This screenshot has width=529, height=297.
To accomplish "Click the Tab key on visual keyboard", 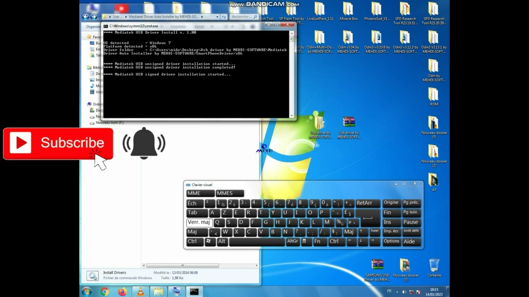I will click(197, 213).
